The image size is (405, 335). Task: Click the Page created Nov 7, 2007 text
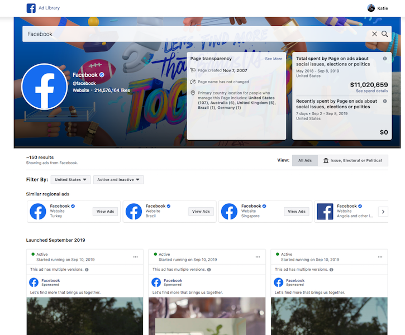coord(222,70)
